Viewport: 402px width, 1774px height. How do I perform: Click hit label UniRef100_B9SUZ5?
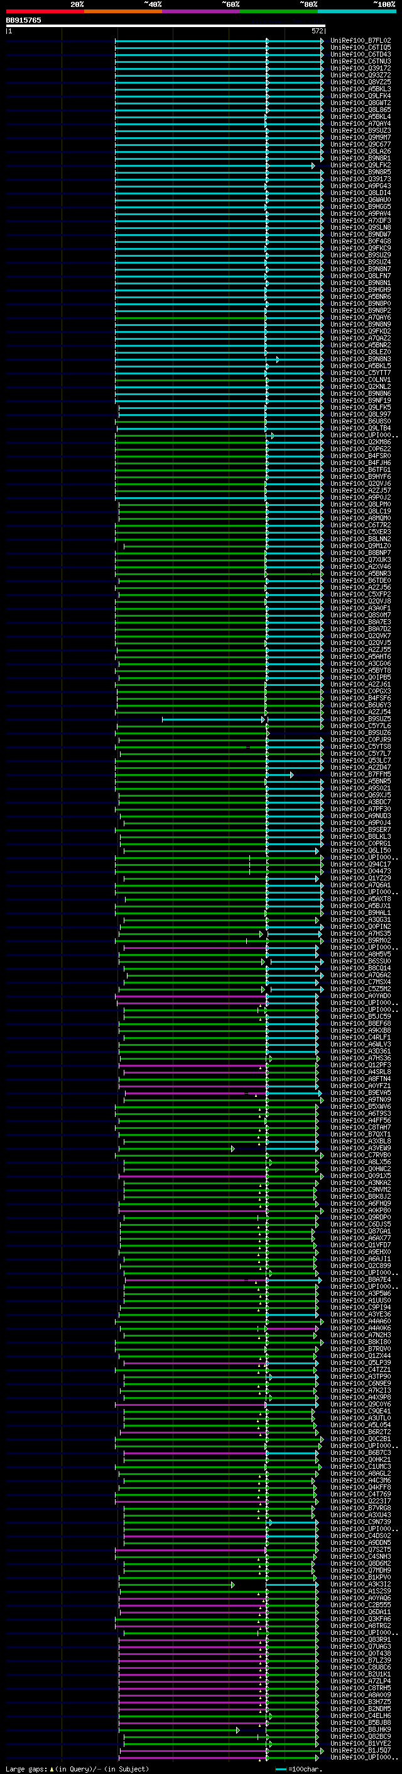click(361, 719)
